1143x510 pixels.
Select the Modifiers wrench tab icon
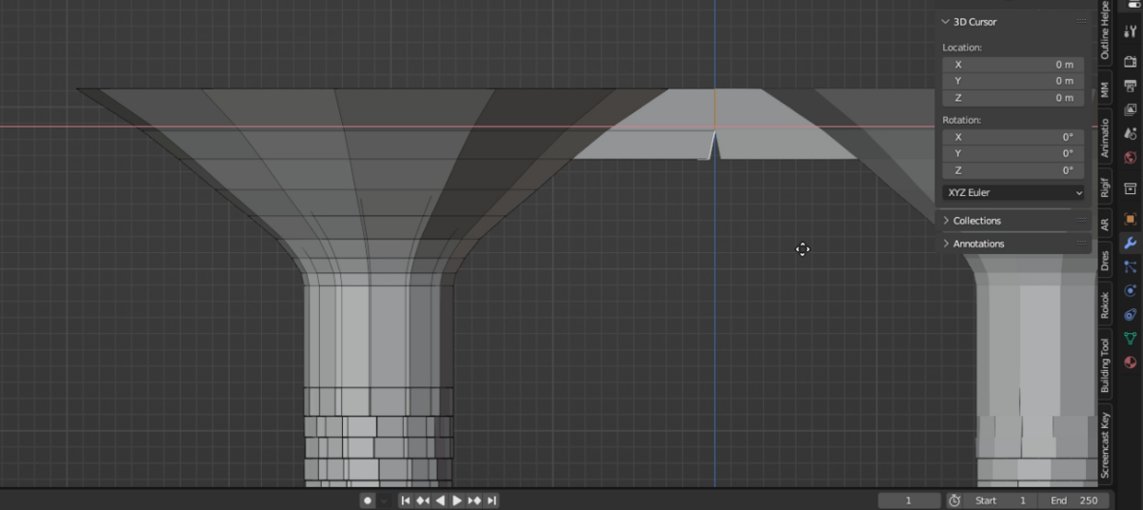pos(1131,244)
